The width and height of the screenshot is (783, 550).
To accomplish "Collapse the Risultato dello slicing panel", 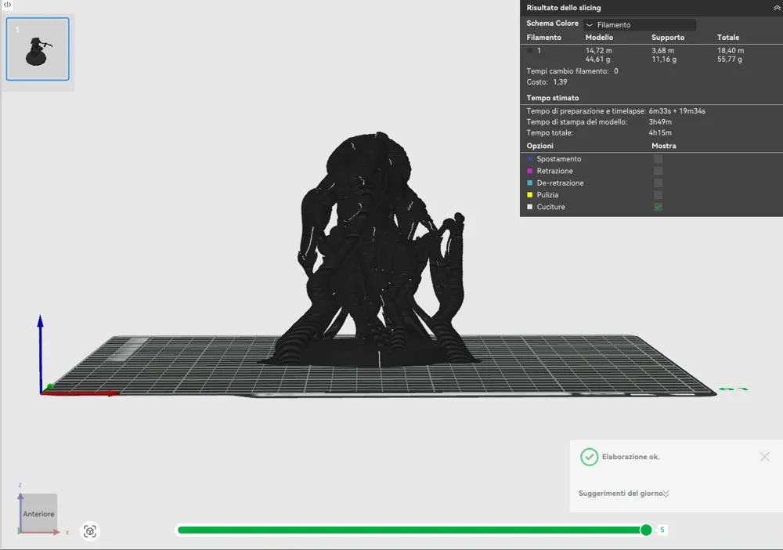I will [x=777, y=8].
